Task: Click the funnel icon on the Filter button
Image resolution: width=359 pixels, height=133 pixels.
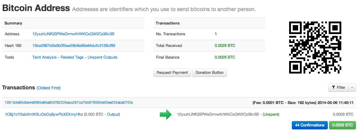Action: click(333, 88)
